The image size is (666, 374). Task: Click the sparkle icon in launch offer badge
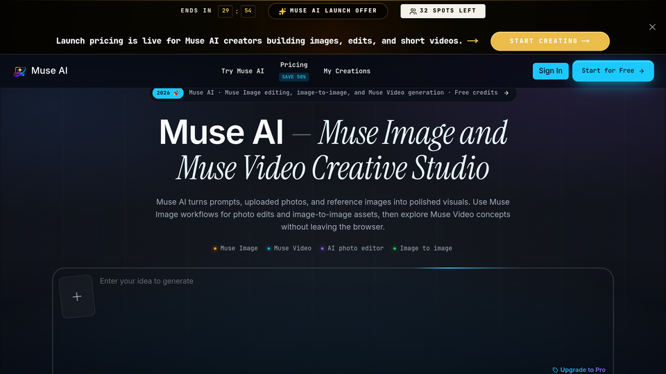click(282, 11)
